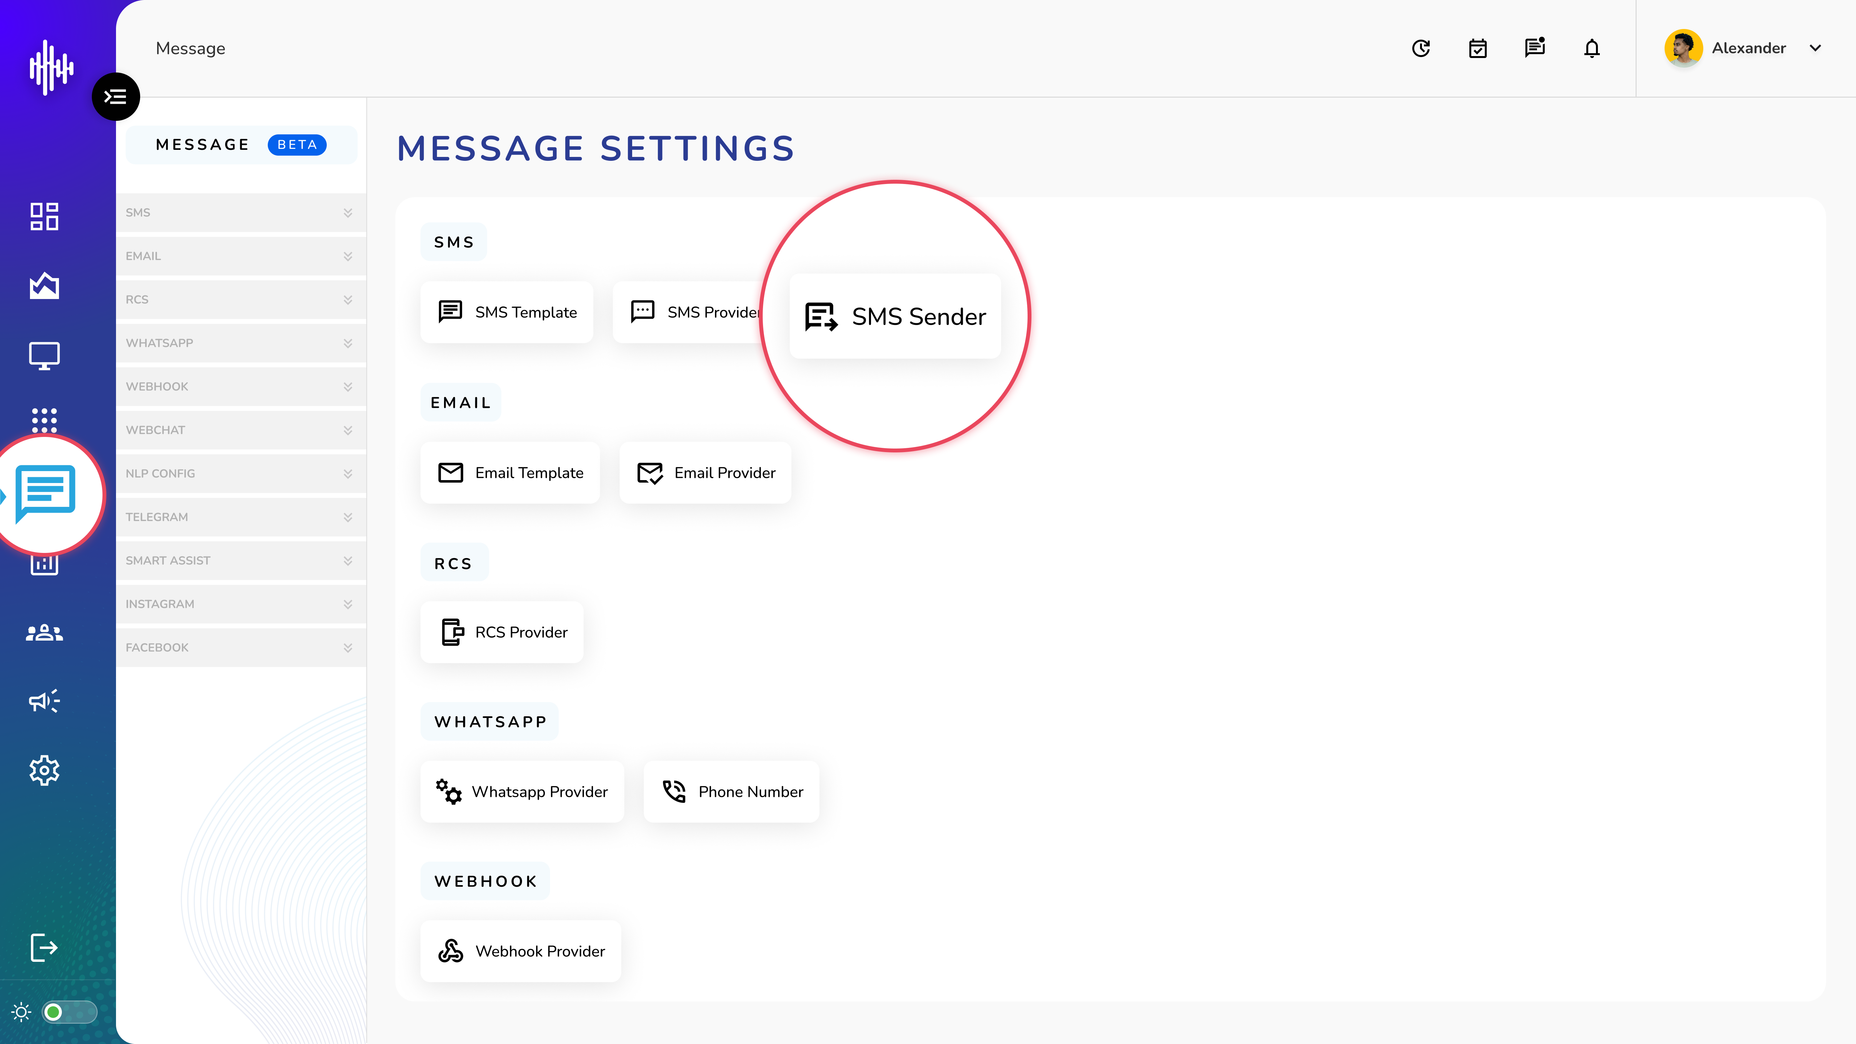Expand the EMAIL menu section
The height and width of the screenshot is (1044, 1856).
[241, 256]
